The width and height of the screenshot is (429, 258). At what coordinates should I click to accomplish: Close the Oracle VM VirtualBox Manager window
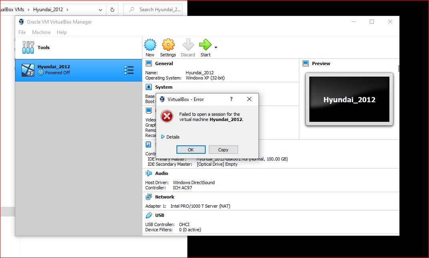pos(390,22)
